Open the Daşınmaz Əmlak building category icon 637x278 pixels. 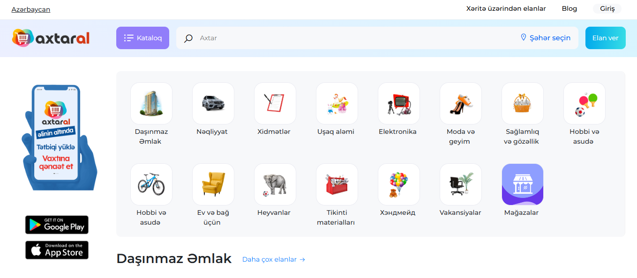151,103
